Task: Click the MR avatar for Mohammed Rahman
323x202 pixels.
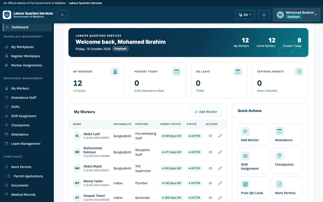Action: [x=77, y=152]
